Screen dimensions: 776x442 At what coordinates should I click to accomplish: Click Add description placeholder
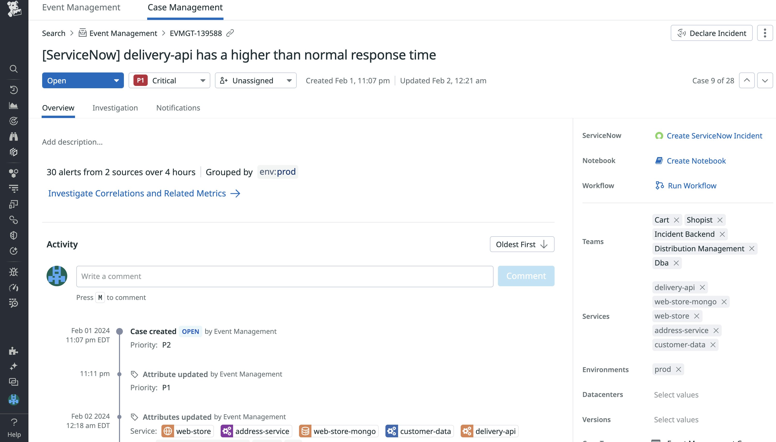point(72,142)
